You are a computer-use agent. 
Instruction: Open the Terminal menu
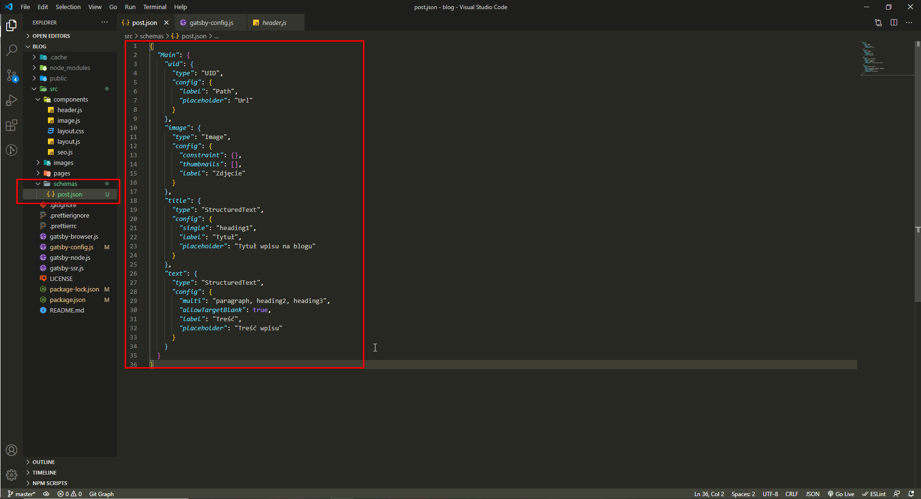coord(154,7)
